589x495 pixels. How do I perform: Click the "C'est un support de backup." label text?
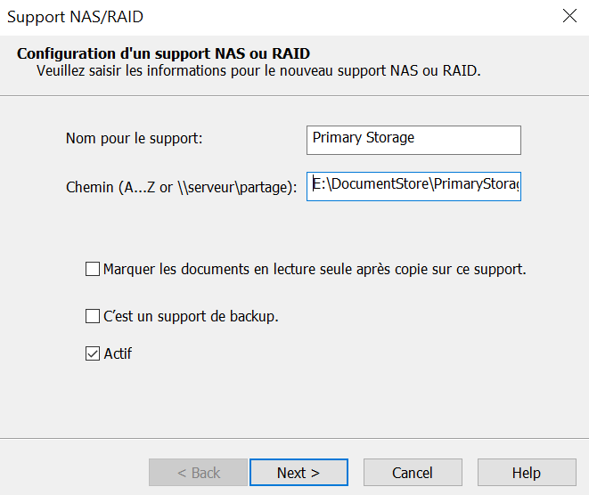pyautogui.click(x=191, y=316)
